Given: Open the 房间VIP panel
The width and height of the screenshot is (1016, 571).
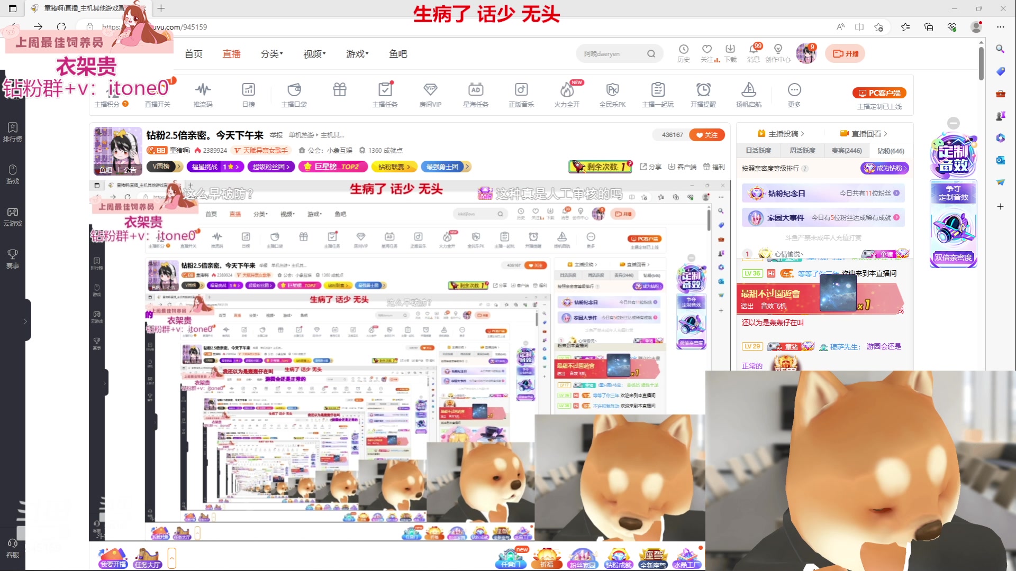Looking at the screenshot, I should pos(430,95).
